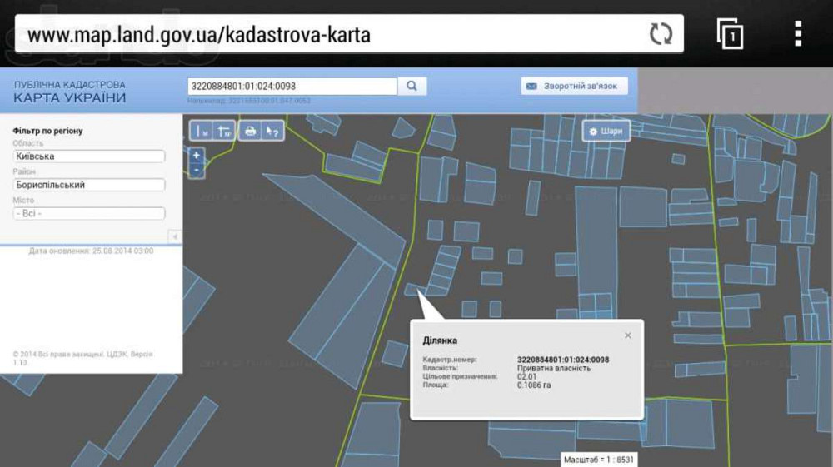Viewport: 833px width, 467px height.
Task: Select the distance measurement tool
Action: click(202, 131)
